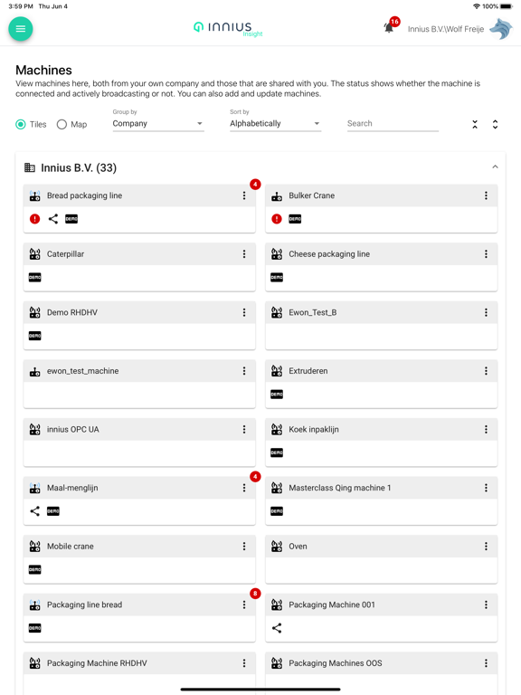
Task: Open the ewon_test_machine options menu
Action: (244, 371)
